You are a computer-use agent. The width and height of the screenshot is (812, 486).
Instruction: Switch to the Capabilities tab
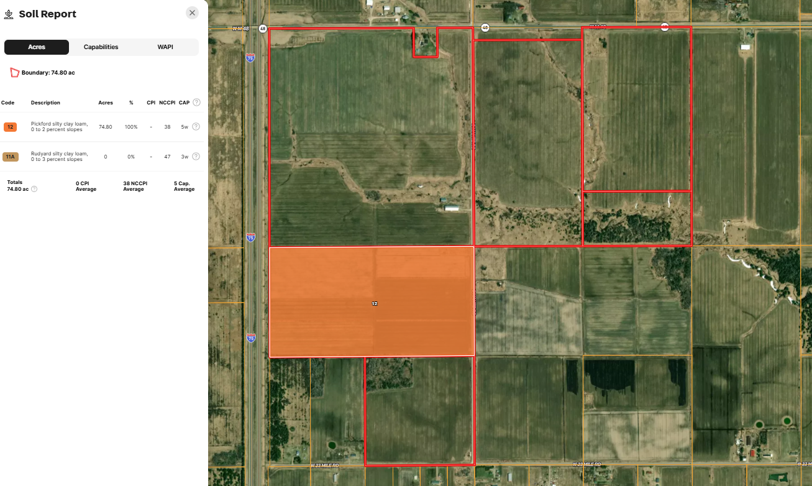[x=101, y=47]
